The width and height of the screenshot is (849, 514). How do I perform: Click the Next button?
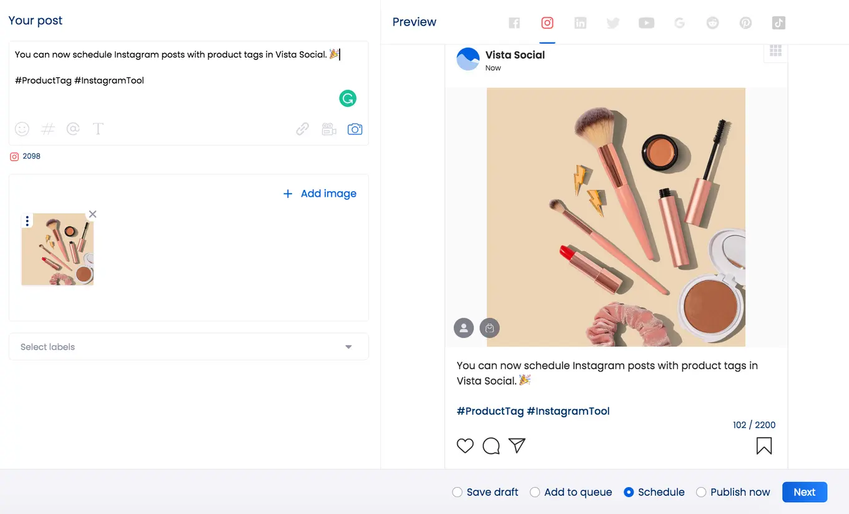coord(804,492)
